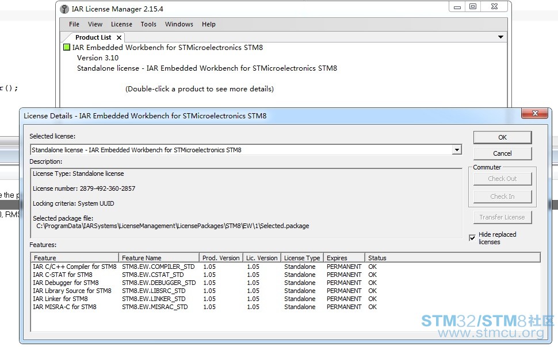This screenshot has width=558, height=347.
Task: Select the IAR C-STAT for STM8 row
Action: coord(285,275)
